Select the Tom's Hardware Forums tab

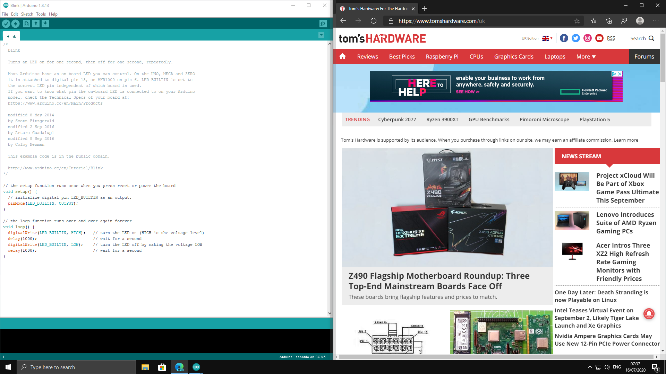tap(644, 56)
